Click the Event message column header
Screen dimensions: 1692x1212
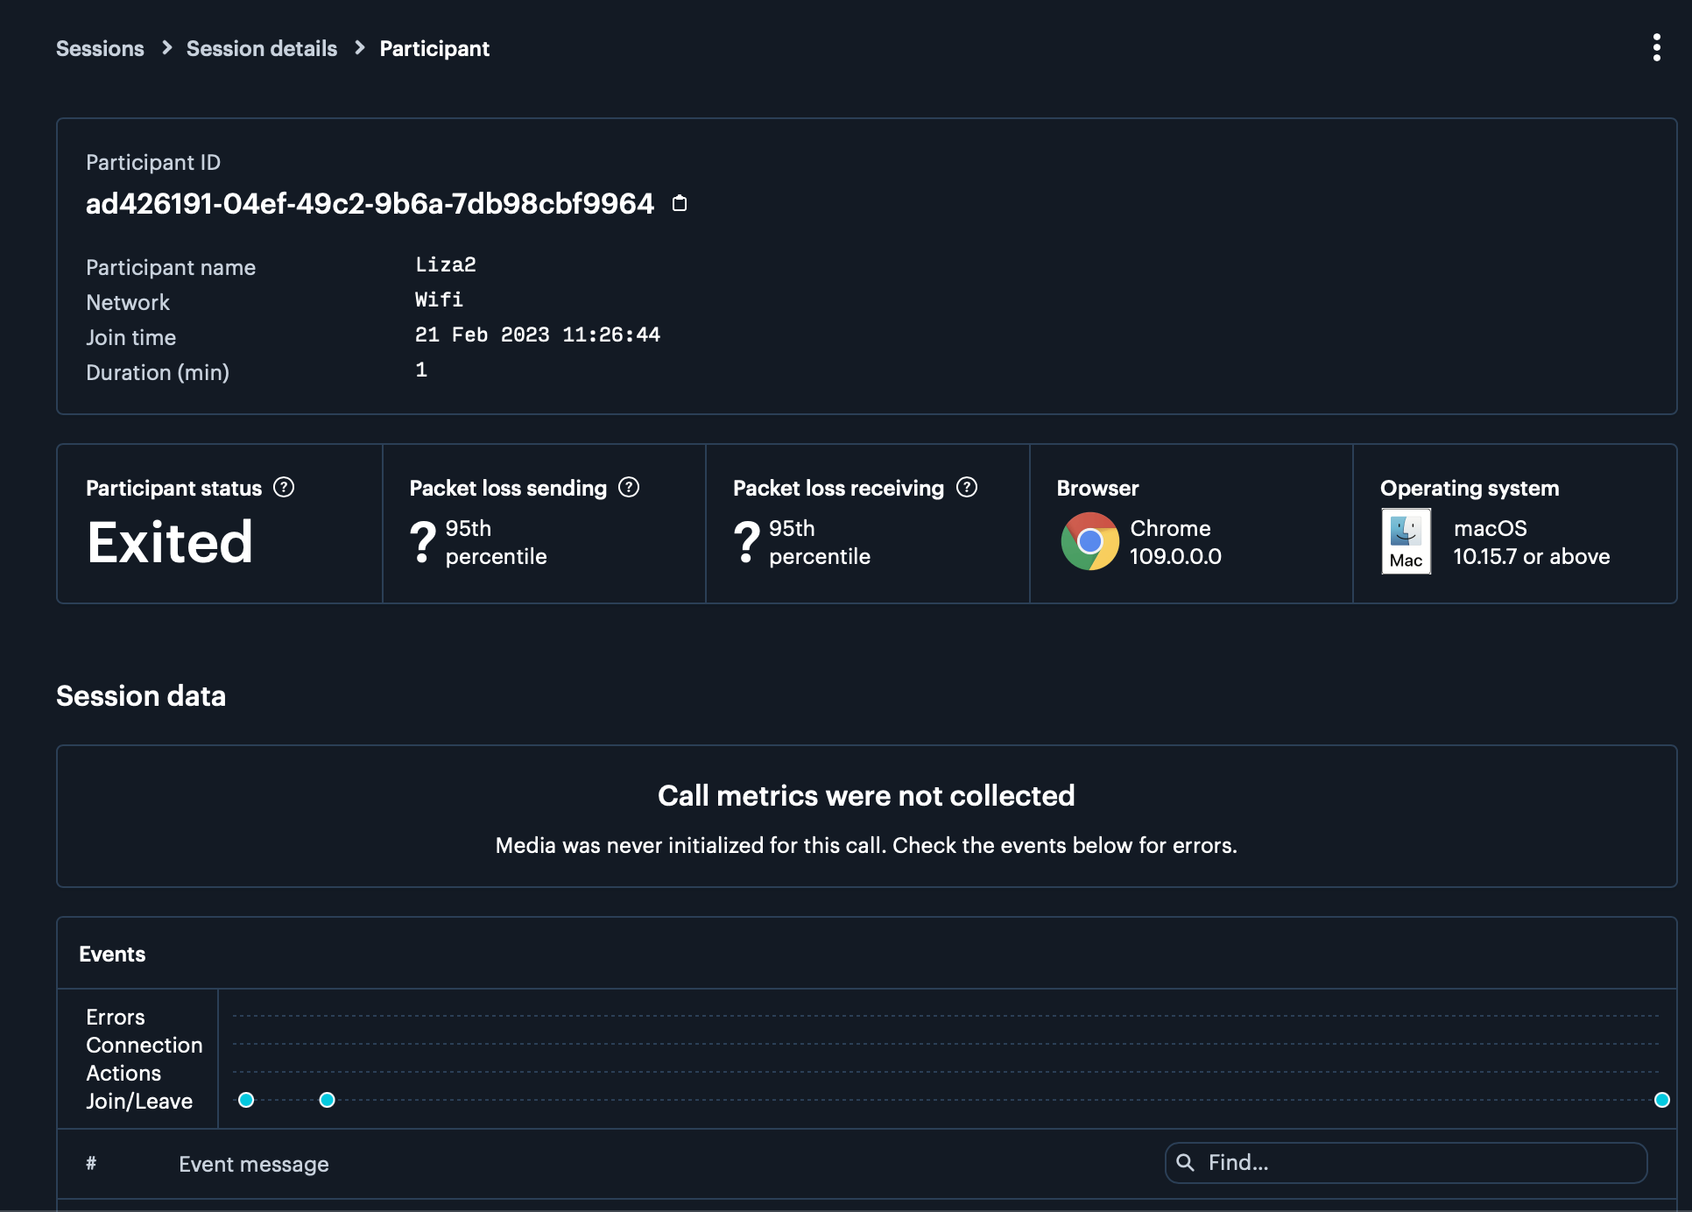(254, 1164)
